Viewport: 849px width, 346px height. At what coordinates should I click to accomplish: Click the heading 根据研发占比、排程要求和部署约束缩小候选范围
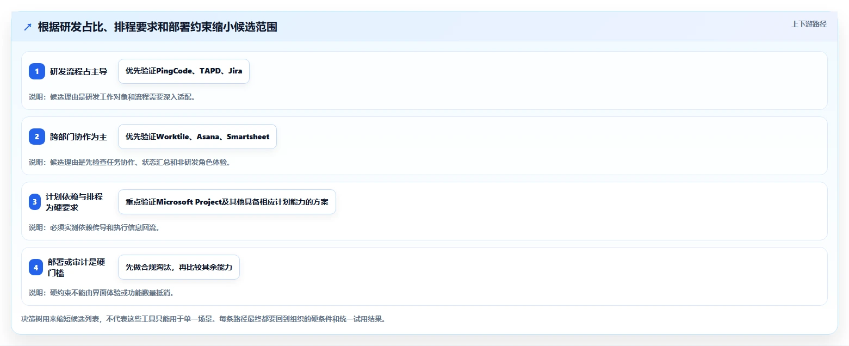158,27
